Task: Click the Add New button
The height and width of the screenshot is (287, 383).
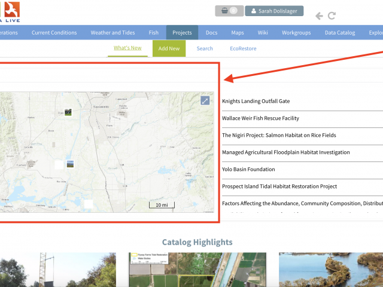Action: (x=169, y=48)
